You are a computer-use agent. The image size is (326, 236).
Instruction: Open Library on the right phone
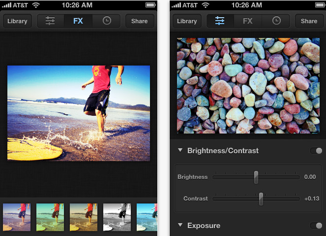pyautogui.click(x=187, y=21)
